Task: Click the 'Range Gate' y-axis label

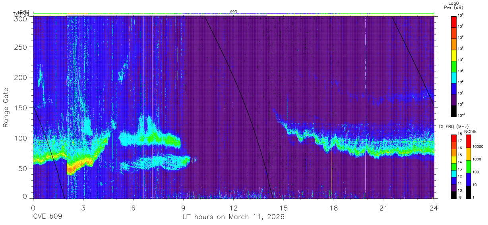Action: click(x=6, y=108)
